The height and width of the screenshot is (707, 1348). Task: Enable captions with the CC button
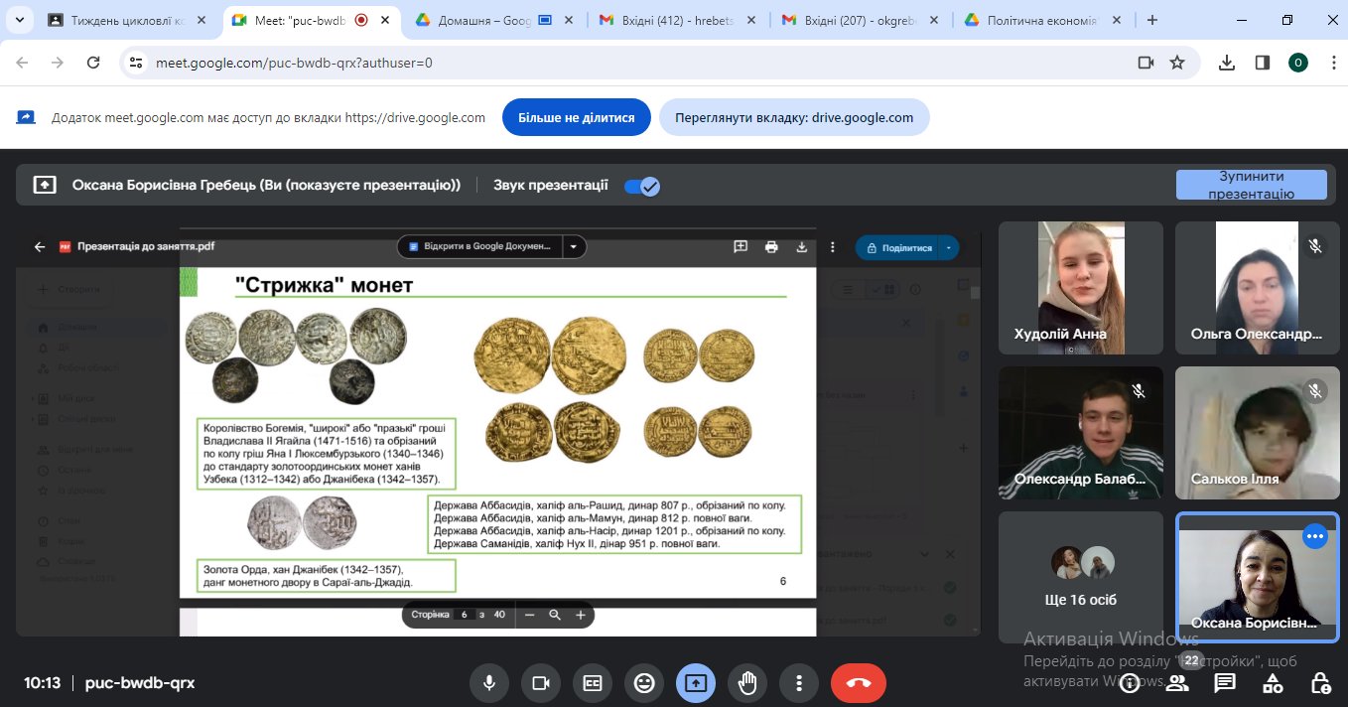point(593,683)
